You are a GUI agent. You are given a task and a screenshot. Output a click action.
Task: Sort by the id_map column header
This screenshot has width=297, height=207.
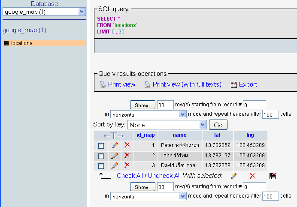(x=145, y=135)
